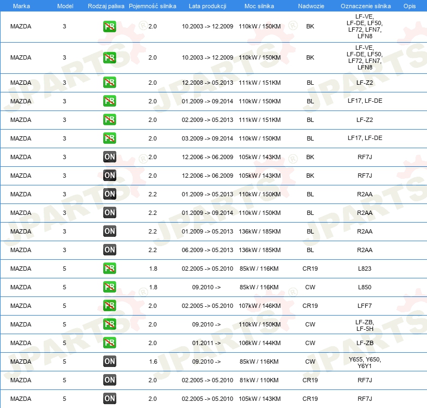
Task: Click the PB icon in the 02.2009 -> 05.2013 row
Action: click(109, 120)
